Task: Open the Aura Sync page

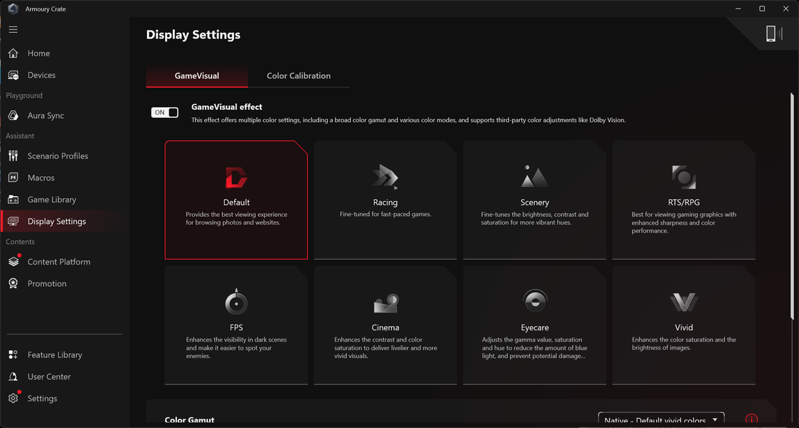Action: (45, 116)
